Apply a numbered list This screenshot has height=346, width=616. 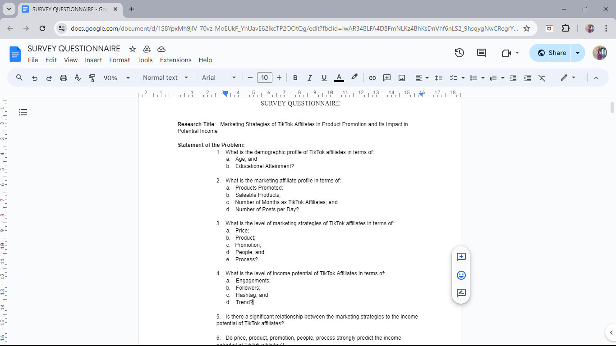493,78
